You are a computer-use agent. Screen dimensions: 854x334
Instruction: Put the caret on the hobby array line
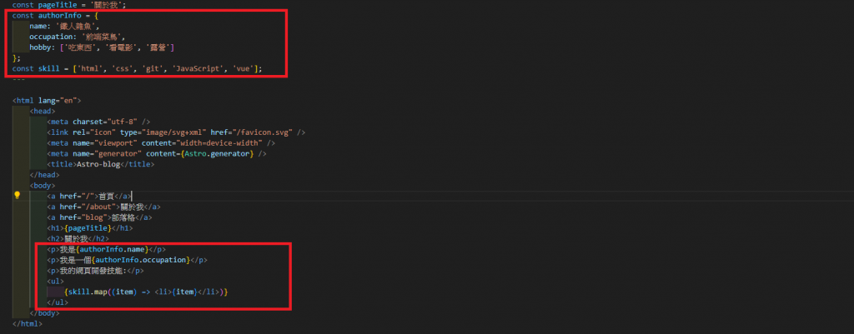tap(102, 47)
